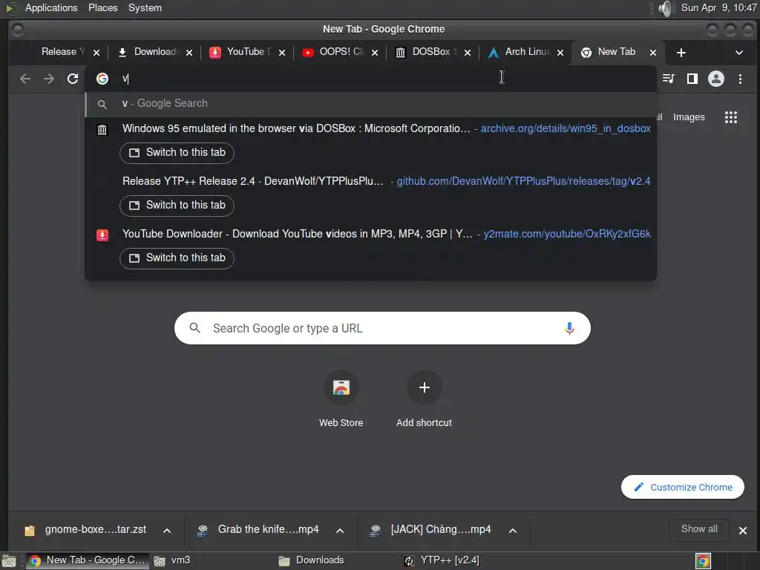Switch to tab for YTP++ Release suggestion
The image size is (760, 570).
[x=177, y=205]
